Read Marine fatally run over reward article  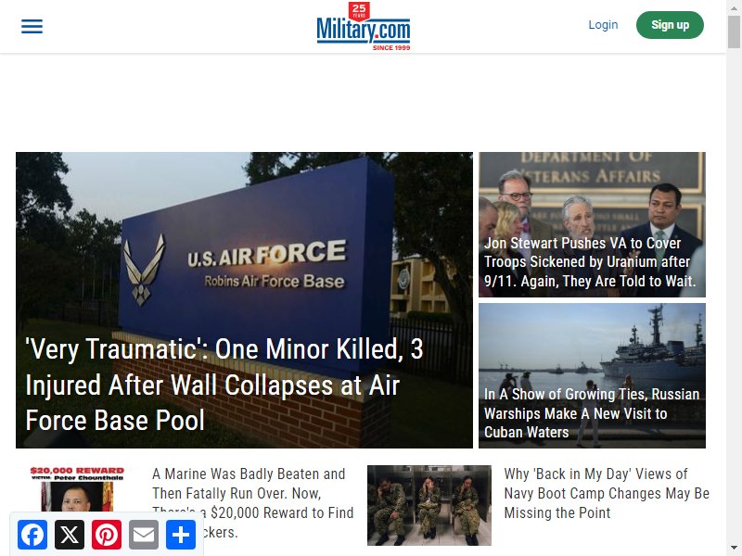coord(252,502)
